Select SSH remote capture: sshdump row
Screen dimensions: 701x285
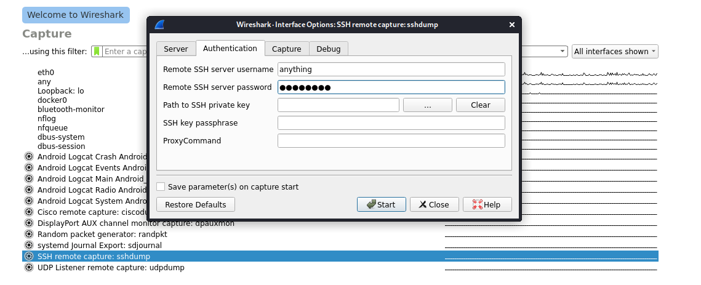[x=340, y=256]
